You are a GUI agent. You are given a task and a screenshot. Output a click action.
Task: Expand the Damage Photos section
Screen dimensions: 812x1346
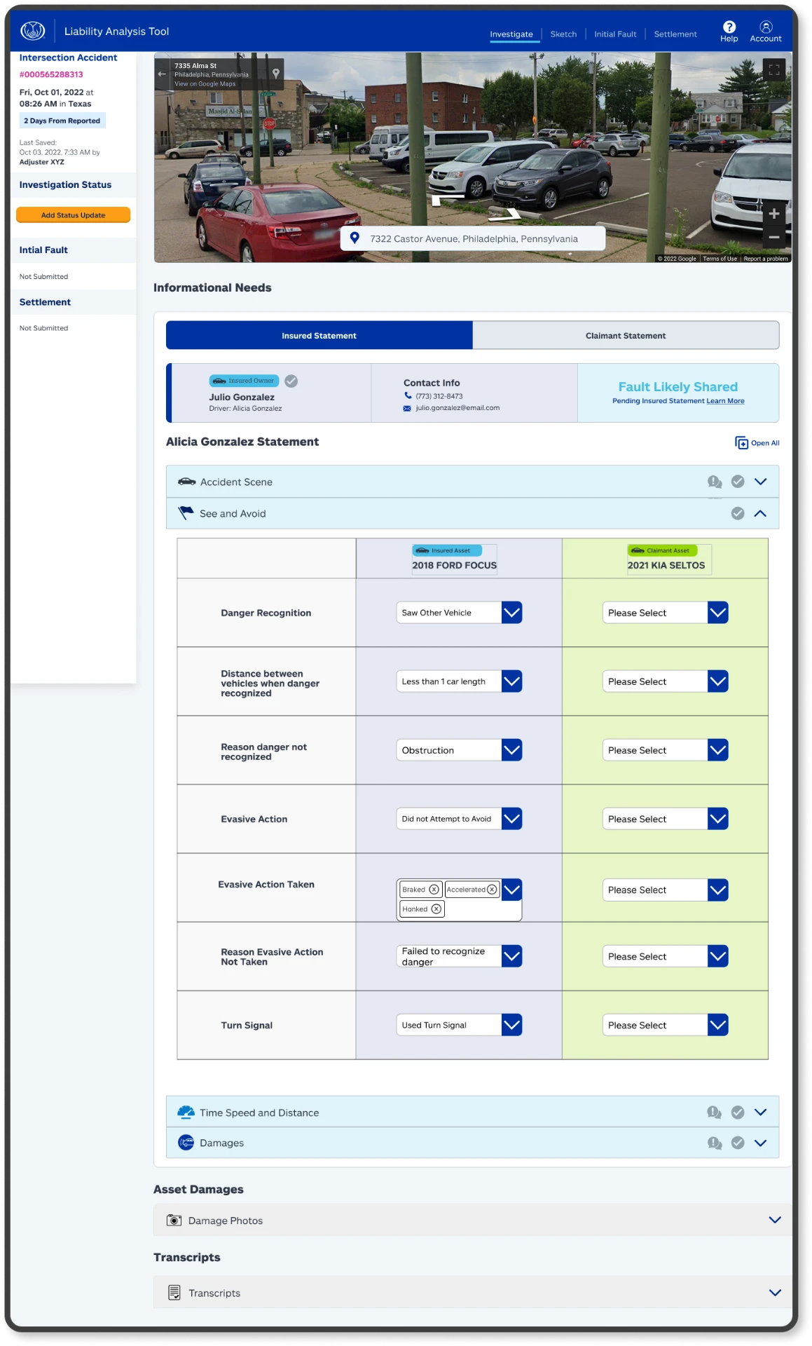775,1221
